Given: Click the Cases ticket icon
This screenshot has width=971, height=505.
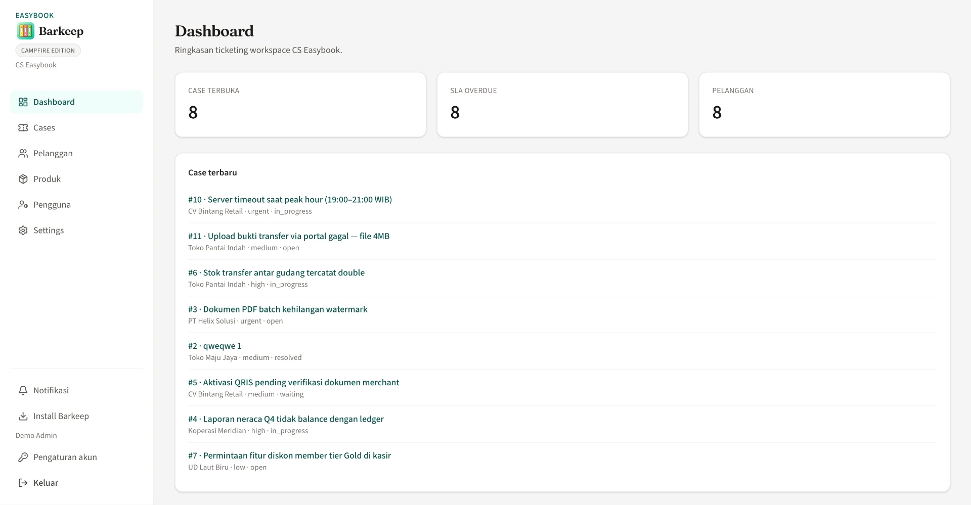Looking at the screenshot, I should (x=23, y=128).
